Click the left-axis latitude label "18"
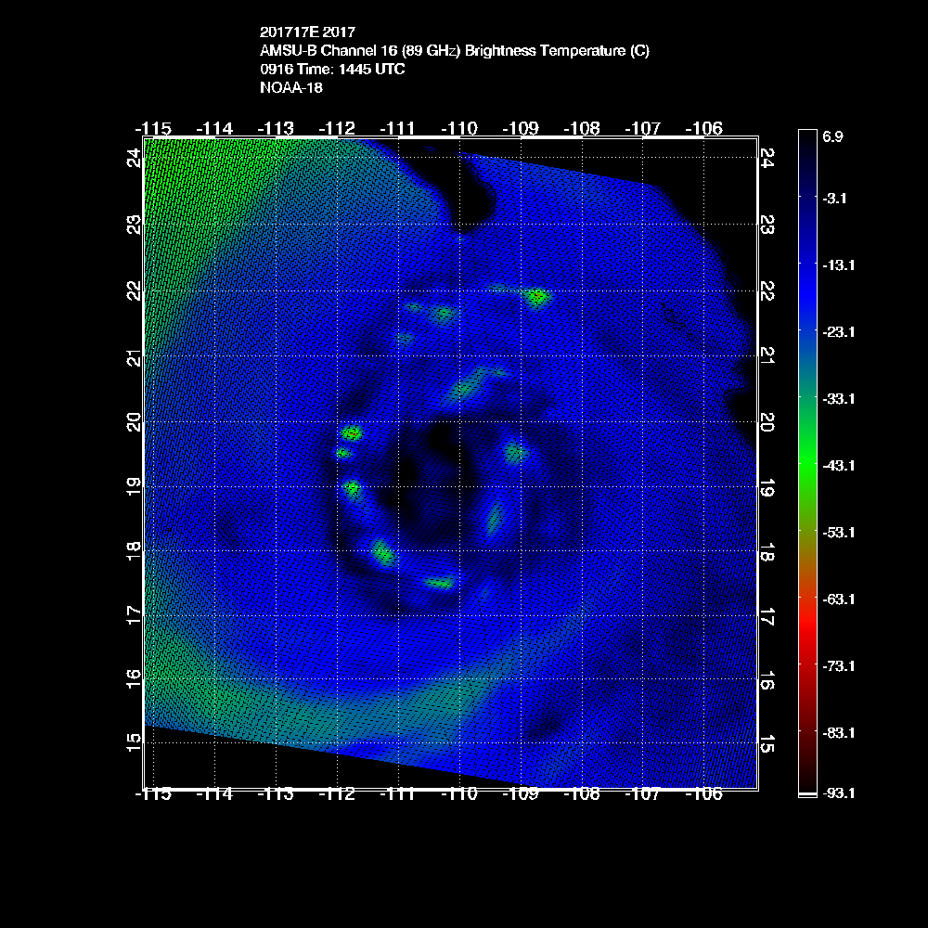 click(x=135, y=551)
